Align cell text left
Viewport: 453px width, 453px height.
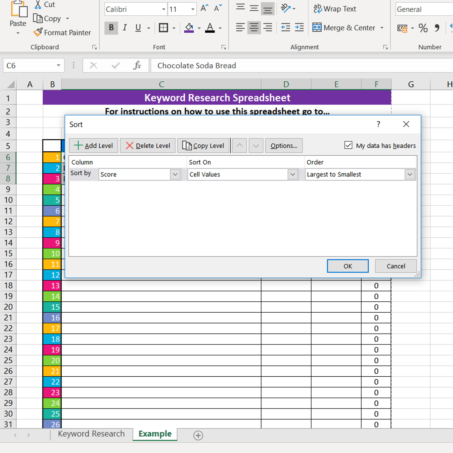click(240, 28)
